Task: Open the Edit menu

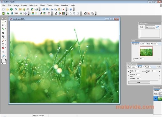Action: [x=9, y=6]
